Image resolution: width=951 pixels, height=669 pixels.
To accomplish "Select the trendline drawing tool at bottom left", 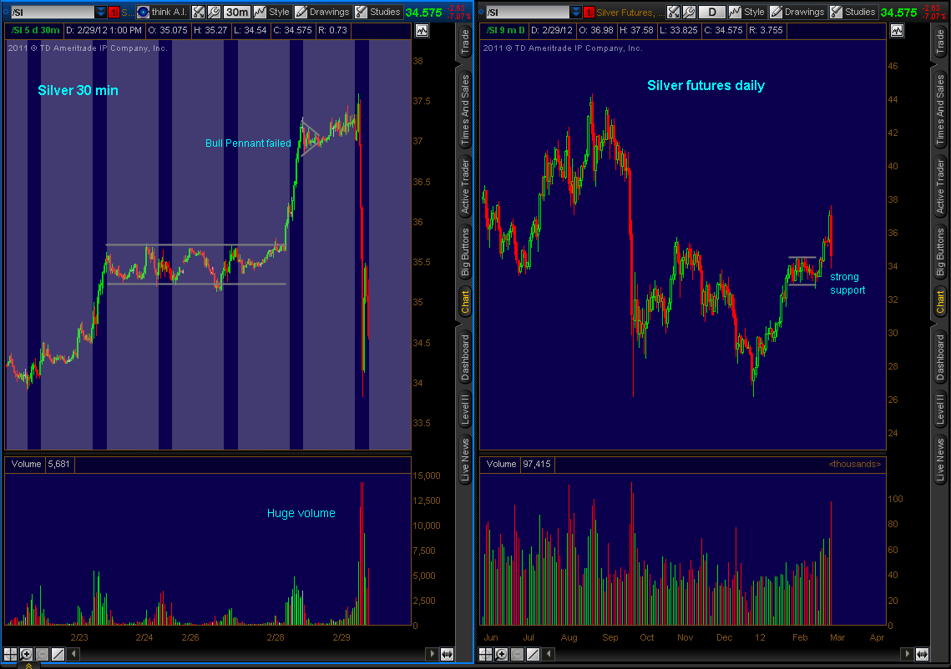I will 58,654.
